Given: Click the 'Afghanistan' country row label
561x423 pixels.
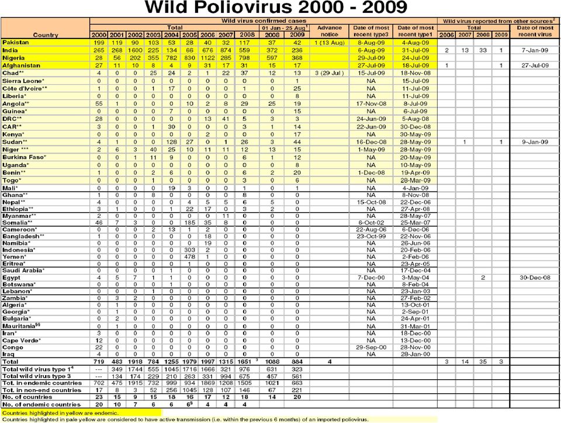Looking at the screenshot, I should pyautogui.click(x=21, y=65).
